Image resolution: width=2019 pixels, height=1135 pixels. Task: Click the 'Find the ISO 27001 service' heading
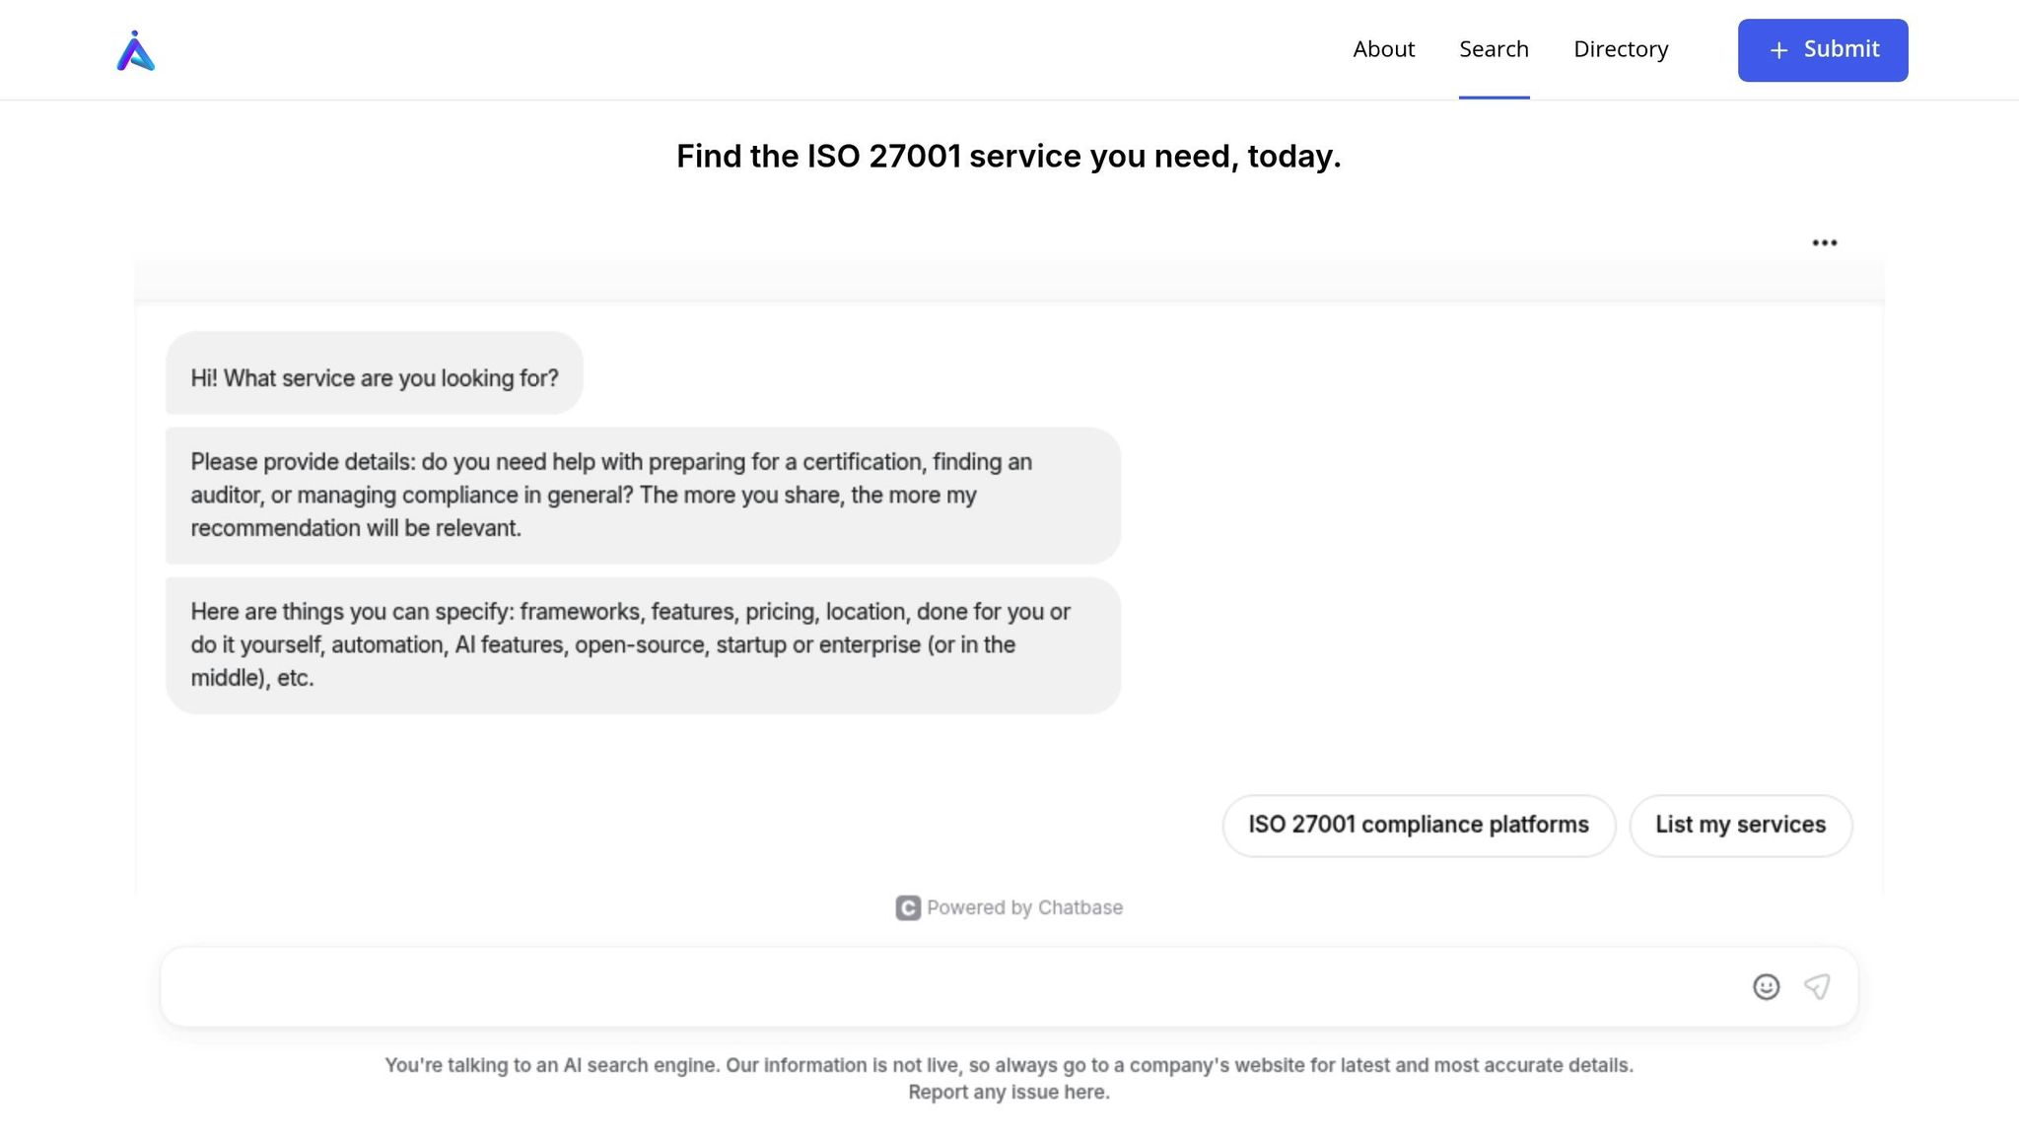(1008, 156)
